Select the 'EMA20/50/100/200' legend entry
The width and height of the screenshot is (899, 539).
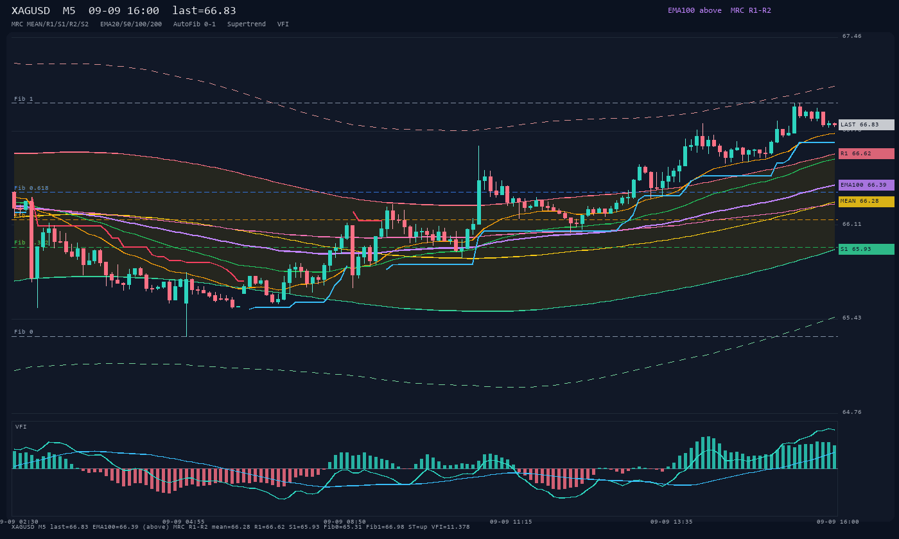[x=131, y=24]
